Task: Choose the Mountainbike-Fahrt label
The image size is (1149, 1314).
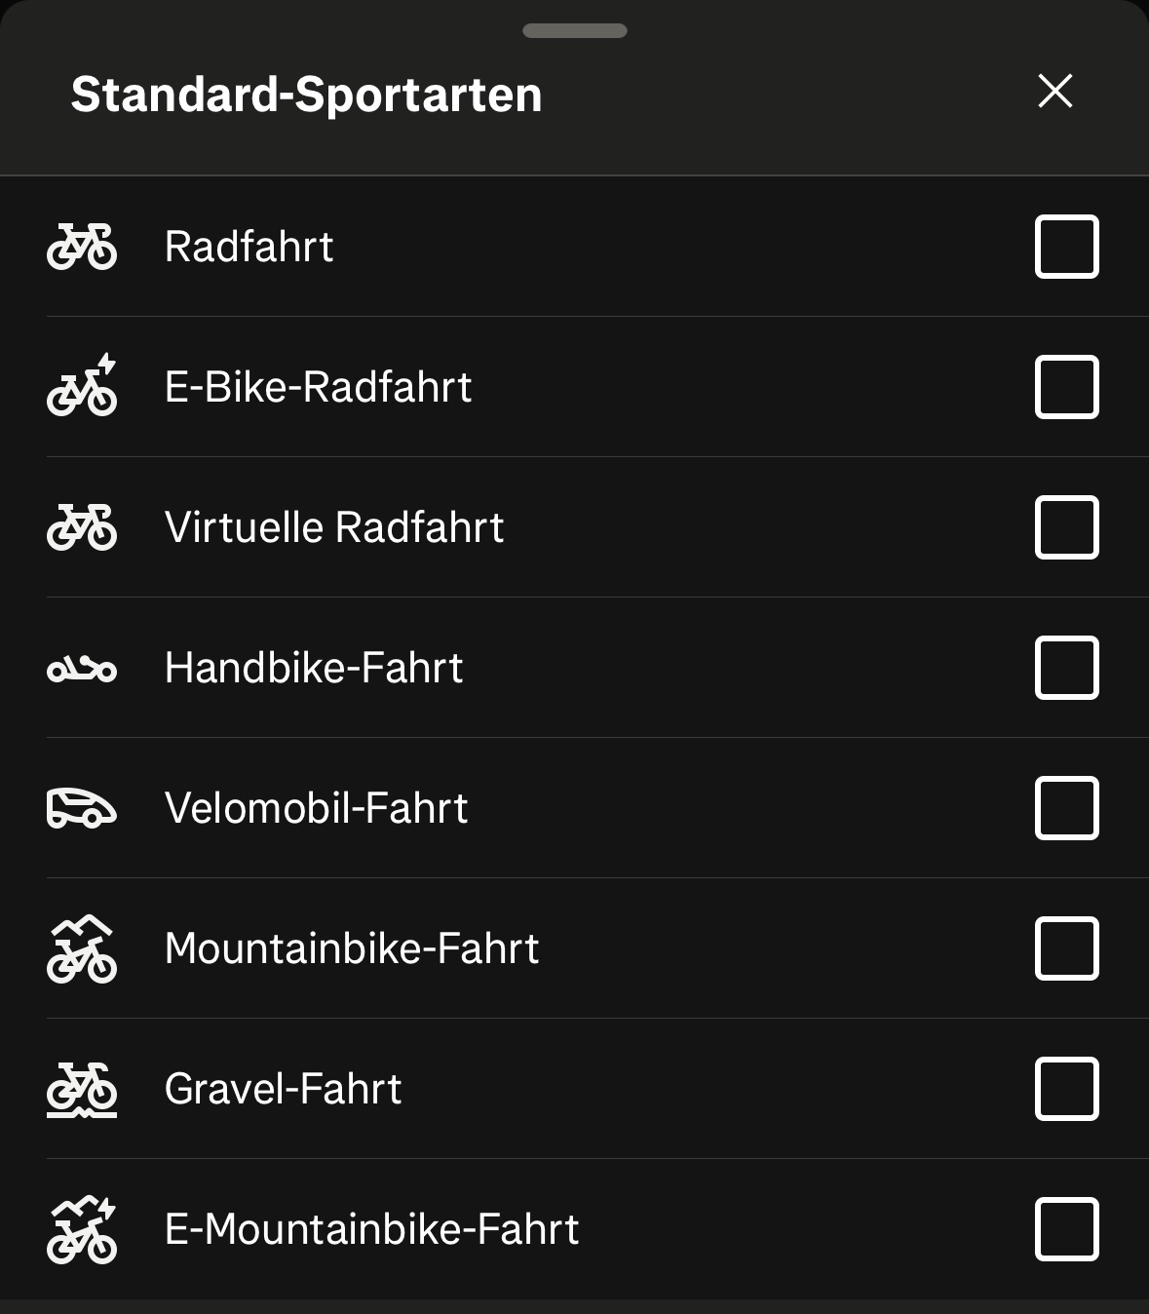Action: pyautogui.click(x=352, y=948)
